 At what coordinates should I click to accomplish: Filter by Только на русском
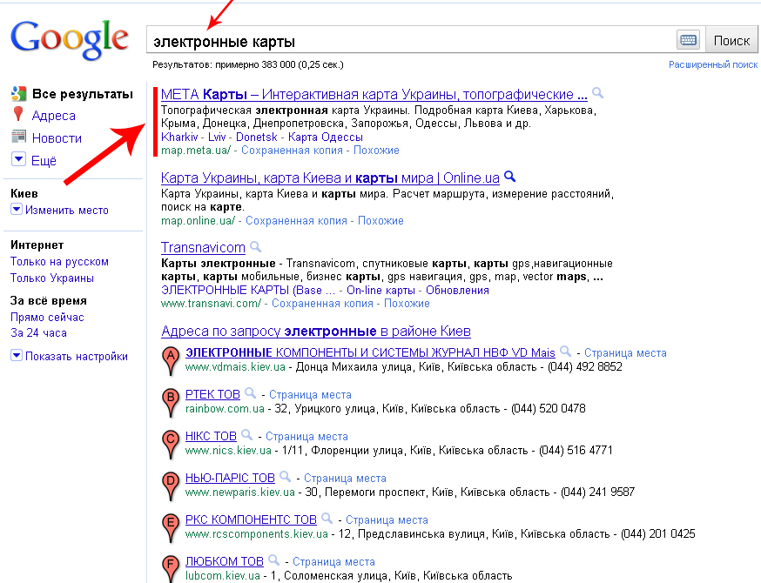pos(60,261)
